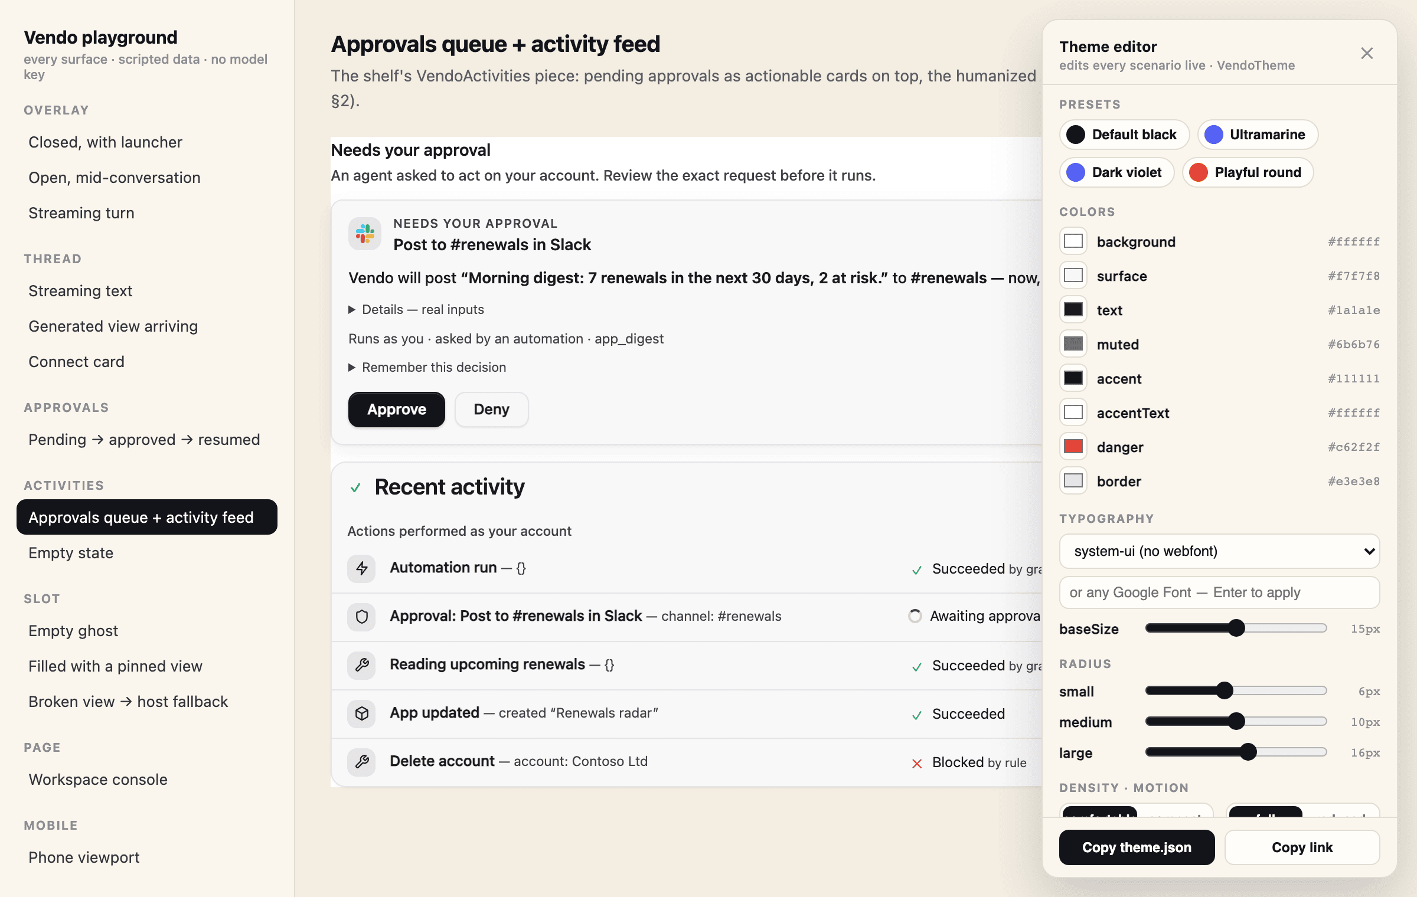Open the border color swatch

point(1073,481)
